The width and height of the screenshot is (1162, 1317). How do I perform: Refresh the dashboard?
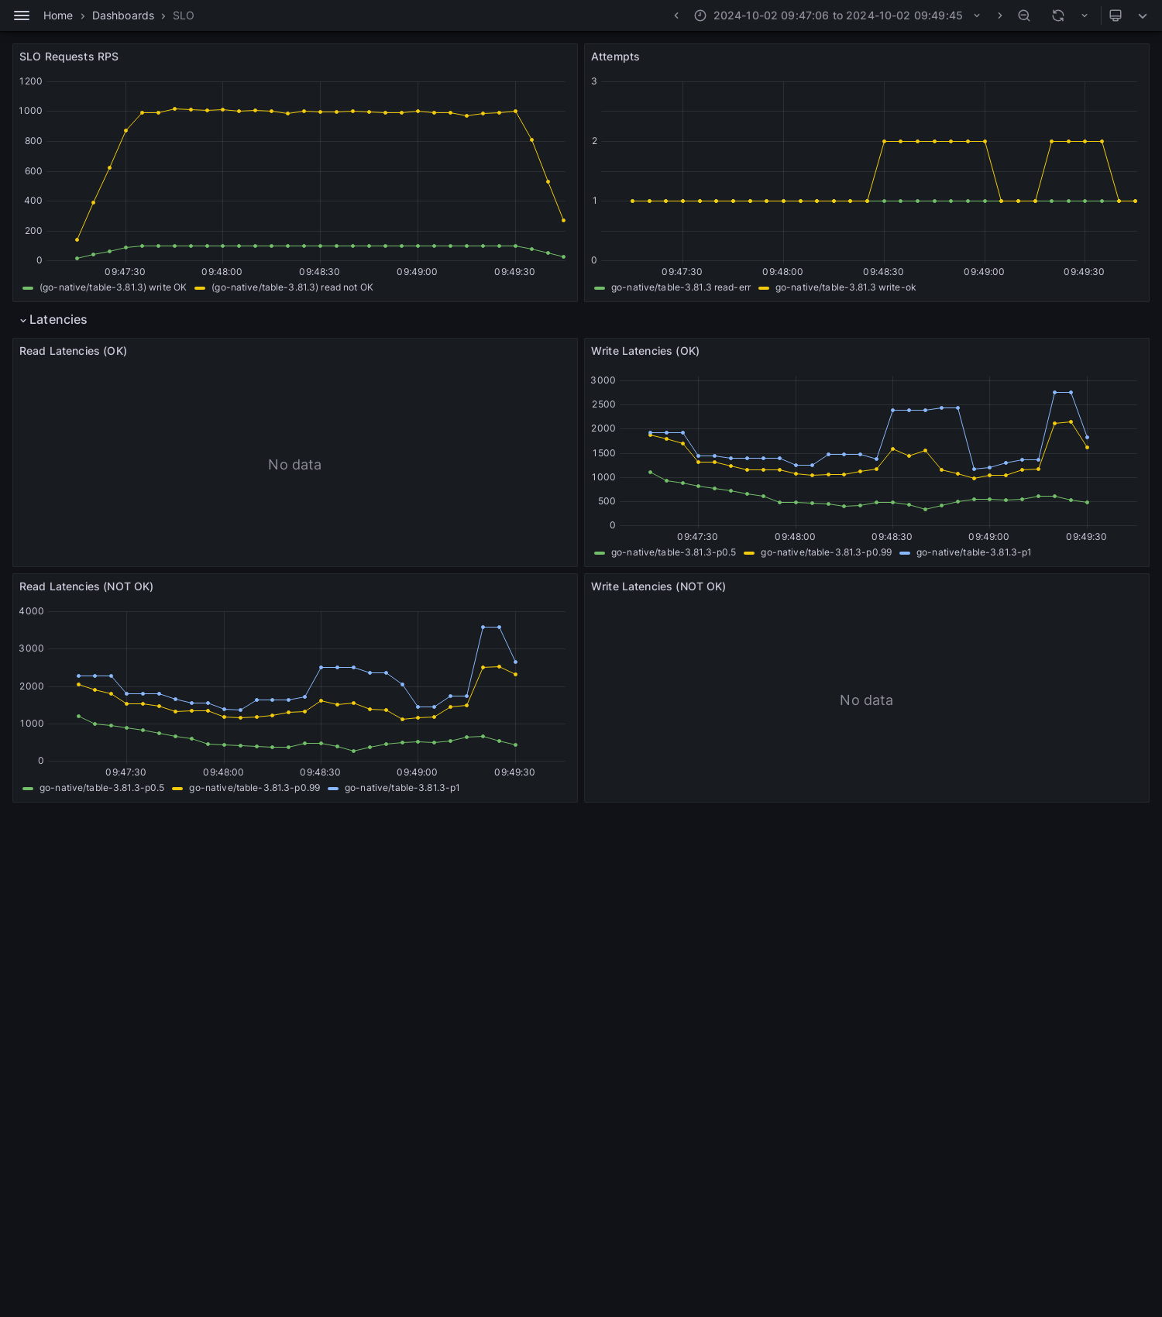[x=1058, y=15]
